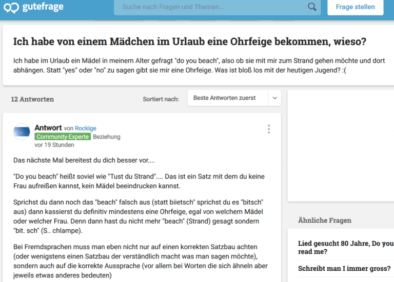Click the 'Frage stellen' button
394x282 pixels.
point(356,7)
